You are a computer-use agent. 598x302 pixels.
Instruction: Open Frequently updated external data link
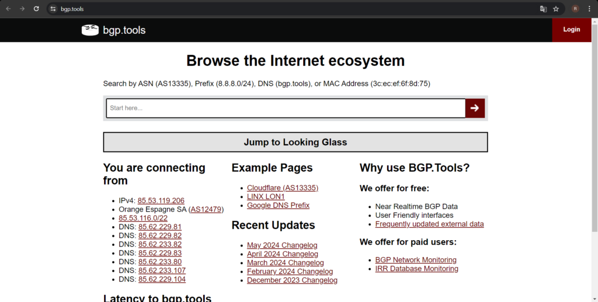[x=429, y=224]
